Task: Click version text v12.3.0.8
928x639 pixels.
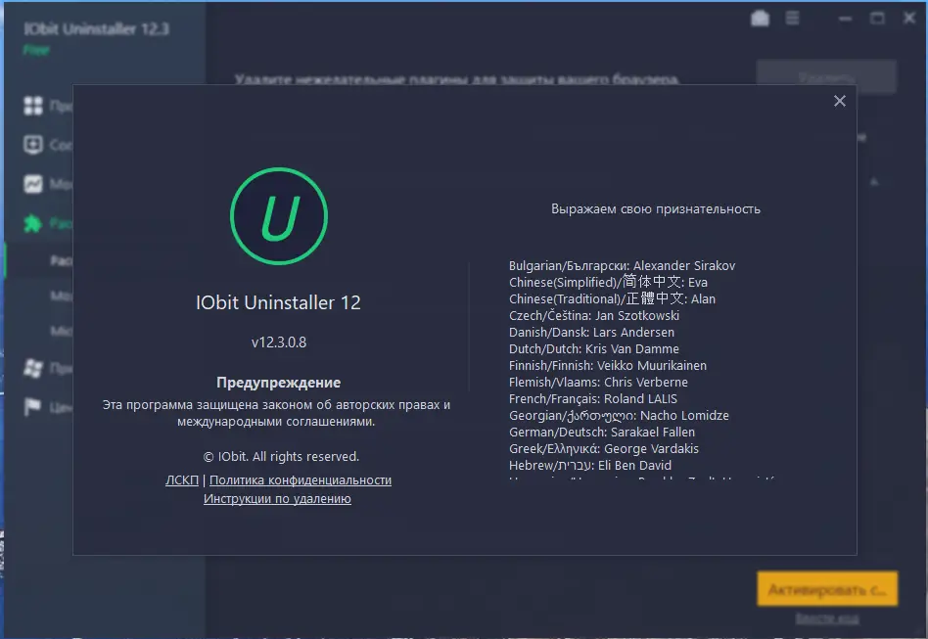Action: (279, 342)
